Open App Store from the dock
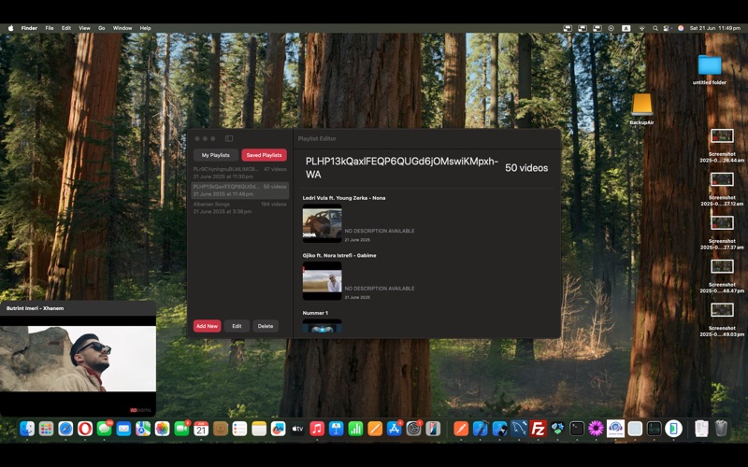This screenshot has width=748, height=467. 394,429
